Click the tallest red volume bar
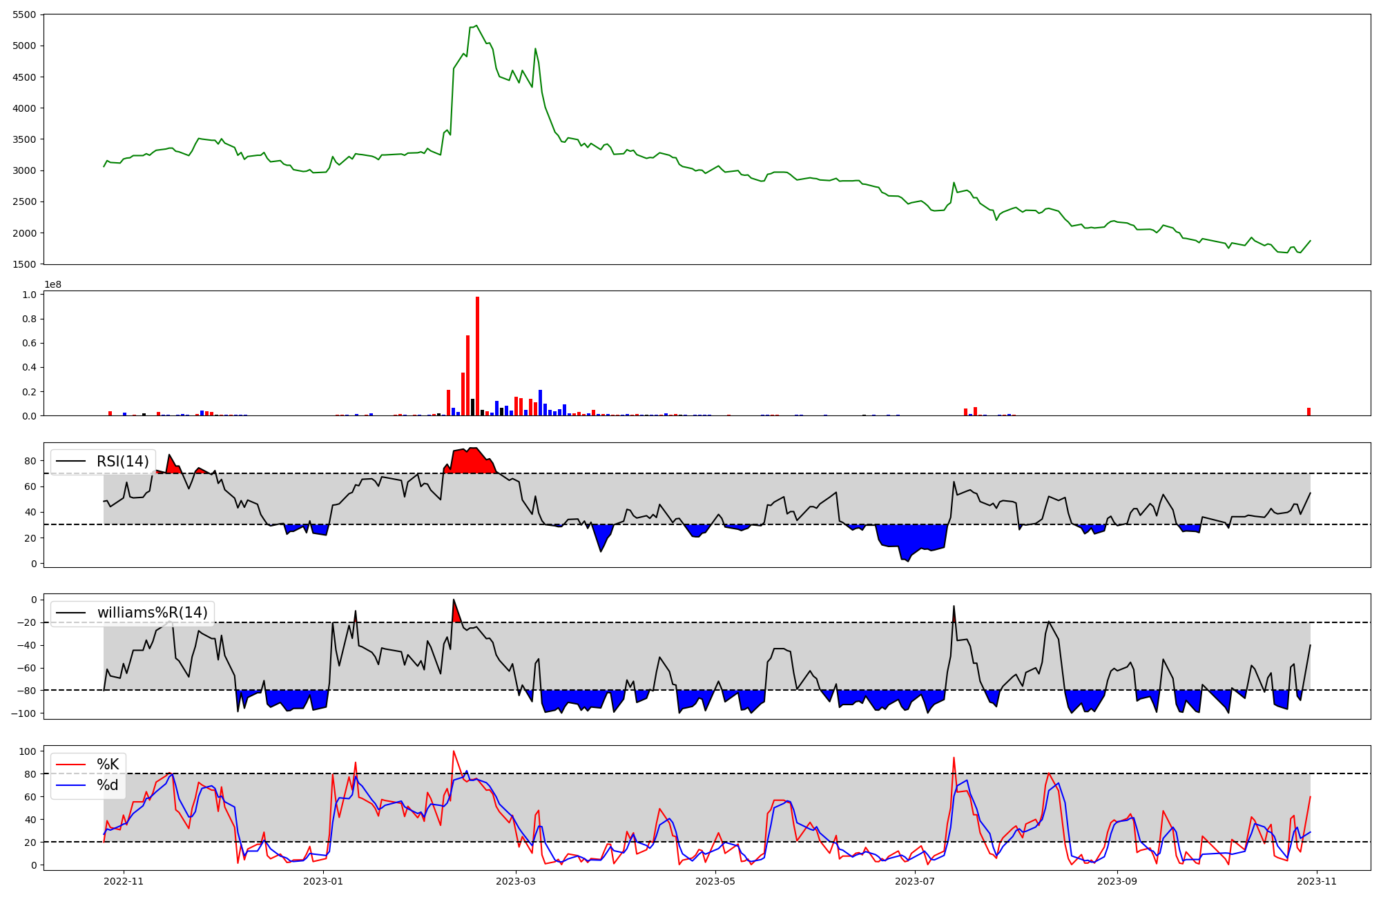Image resolution: width=1381 pixels, height=897 pixels. [477, 356]
